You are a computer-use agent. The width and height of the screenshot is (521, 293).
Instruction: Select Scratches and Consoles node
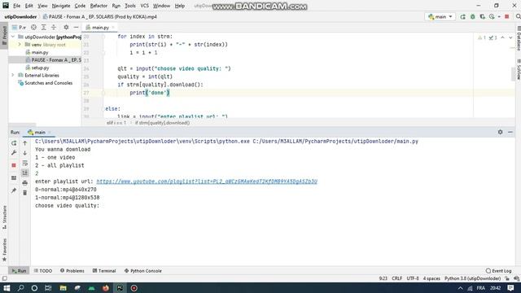coord(48,83)
